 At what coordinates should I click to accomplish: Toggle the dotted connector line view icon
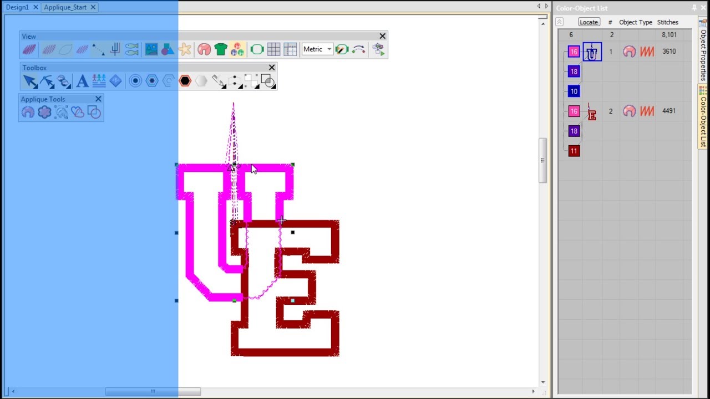point(98,50)
